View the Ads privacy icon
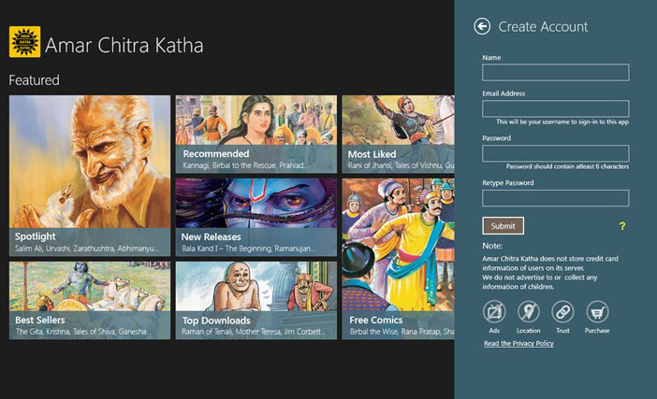The height and width of the screenshot is (399, 657). (x=494, y=312)
